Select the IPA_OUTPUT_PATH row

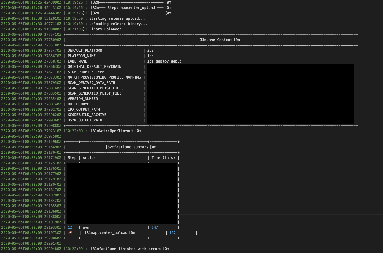[84, 109]
